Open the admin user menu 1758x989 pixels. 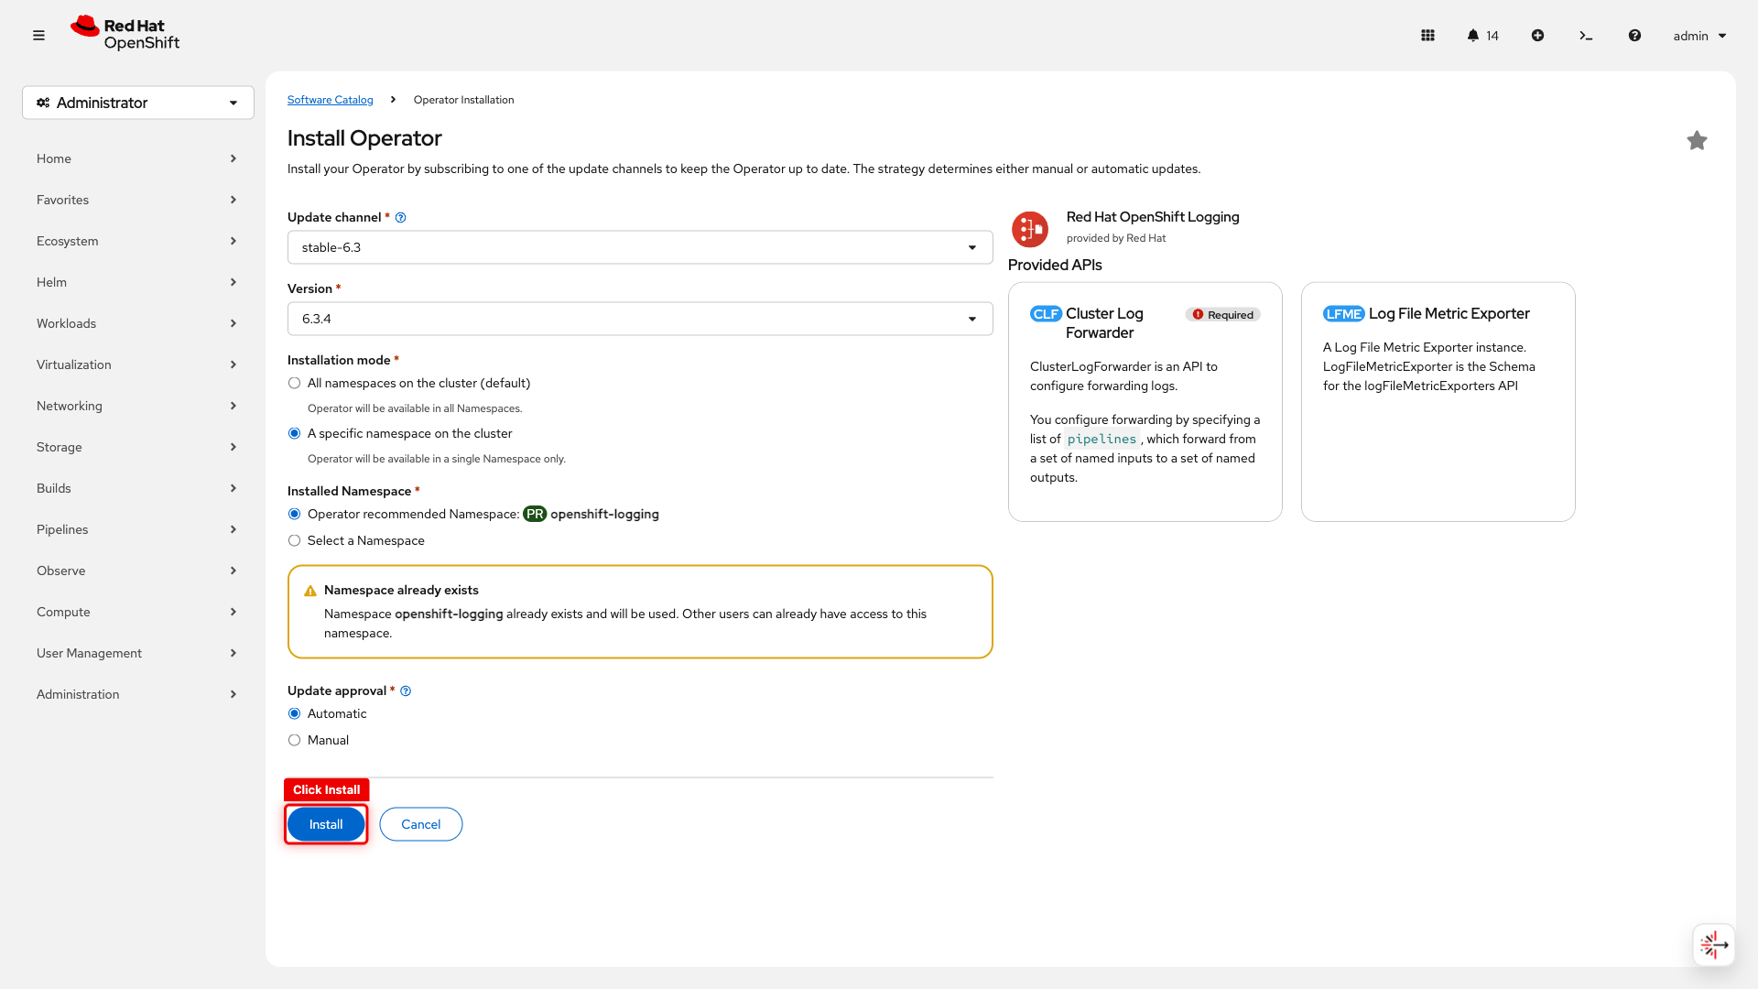[1697, 35]
